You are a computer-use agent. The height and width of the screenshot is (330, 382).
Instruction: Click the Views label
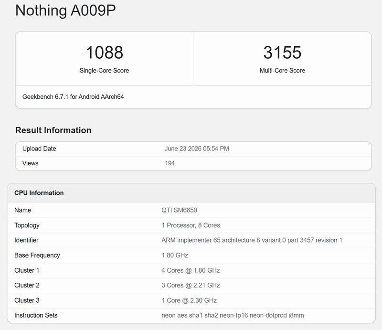31,163
